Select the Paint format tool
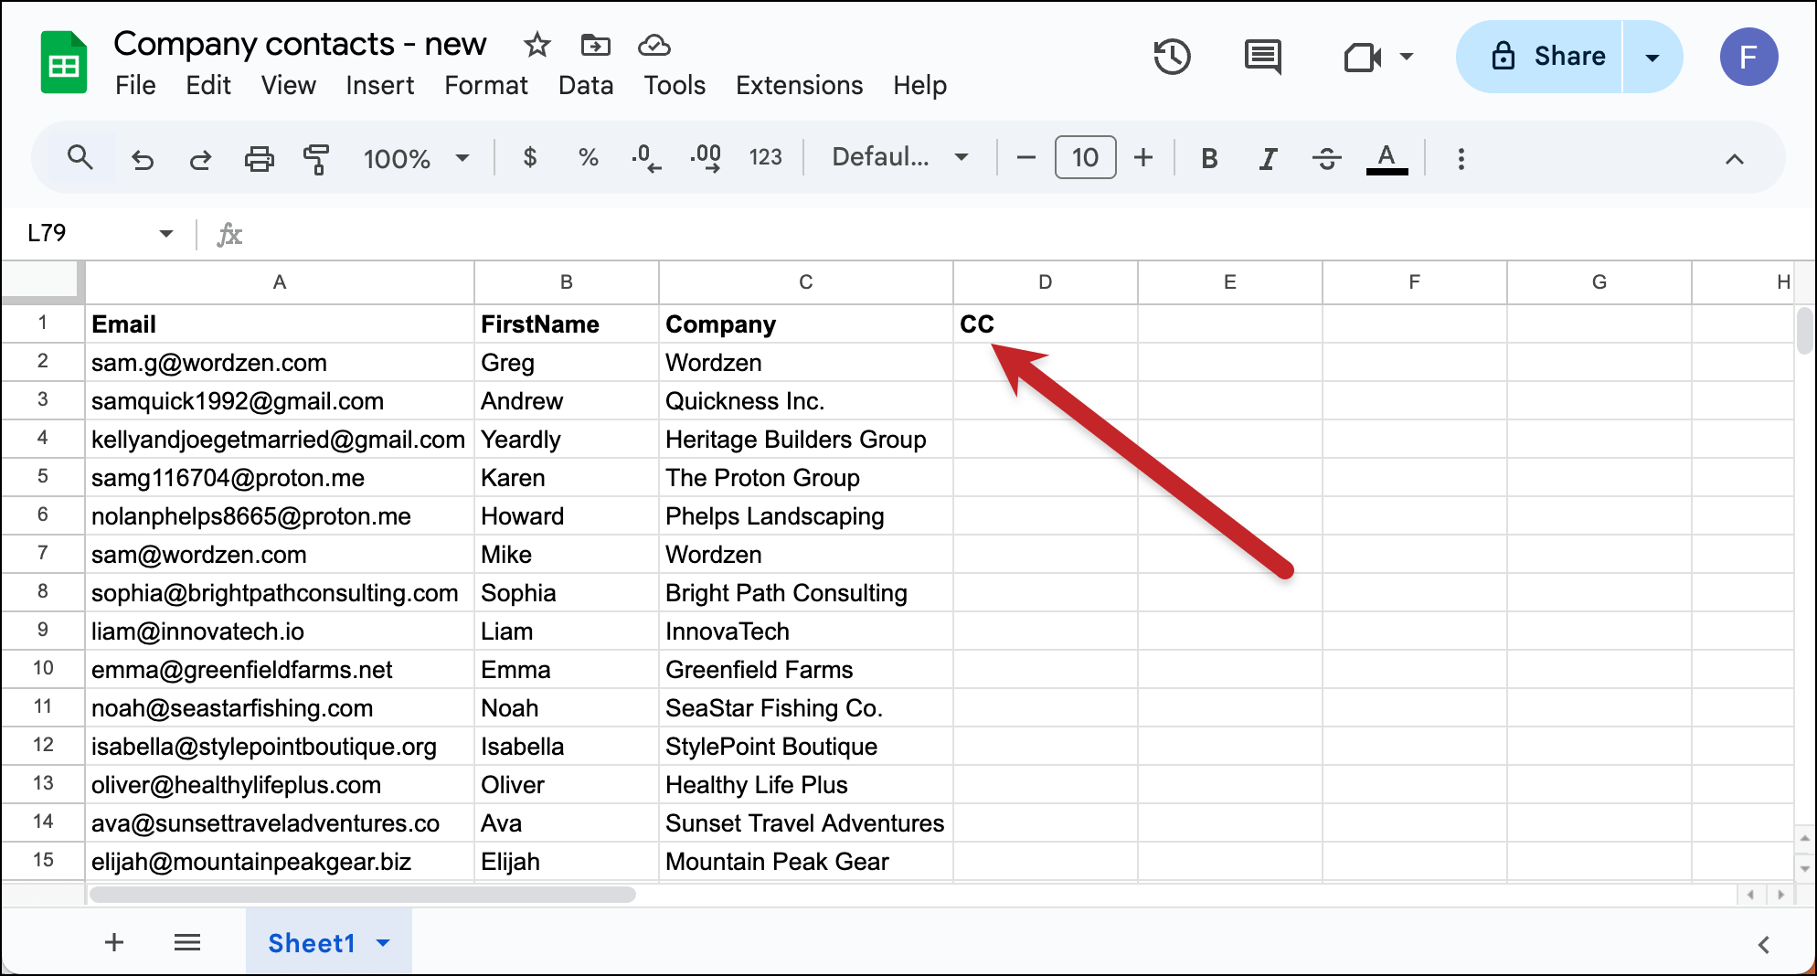 (316, 159)
